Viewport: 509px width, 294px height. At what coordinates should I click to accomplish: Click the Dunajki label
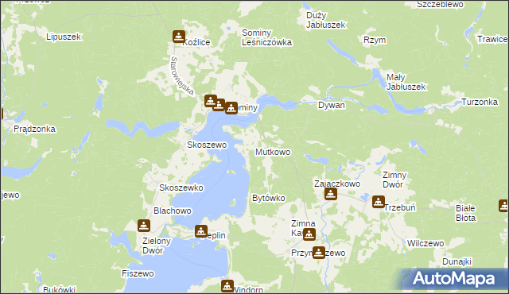(457, 261)
